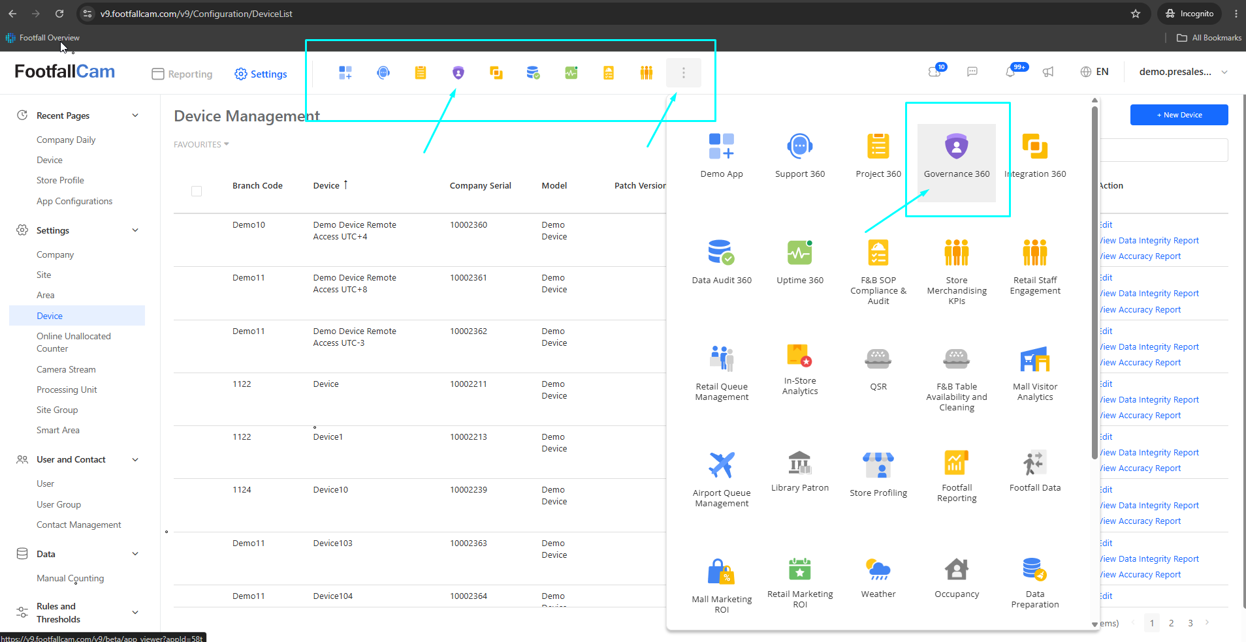Open the chat messages icon

pos(972,72)
